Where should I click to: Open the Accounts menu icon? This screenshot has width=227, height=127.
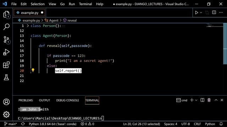[6, 102]
